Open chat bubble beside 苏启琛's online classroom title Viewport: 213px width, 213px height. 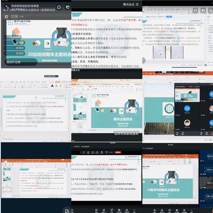pyautogui.click(x=59, y=7)
